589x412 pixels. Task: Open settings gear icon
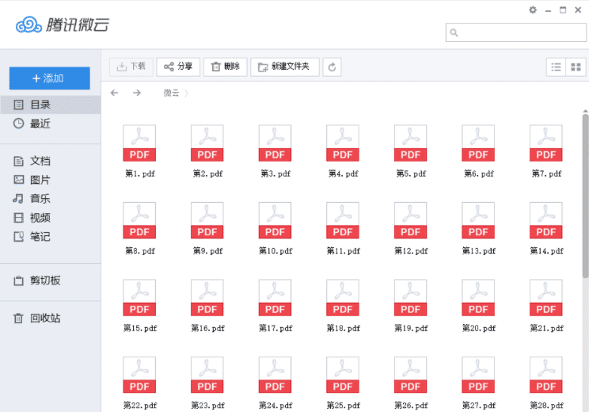pyautogui.click(x=533, y=10)
